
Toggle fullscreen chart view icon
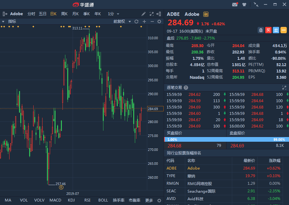tap(152, 14)
